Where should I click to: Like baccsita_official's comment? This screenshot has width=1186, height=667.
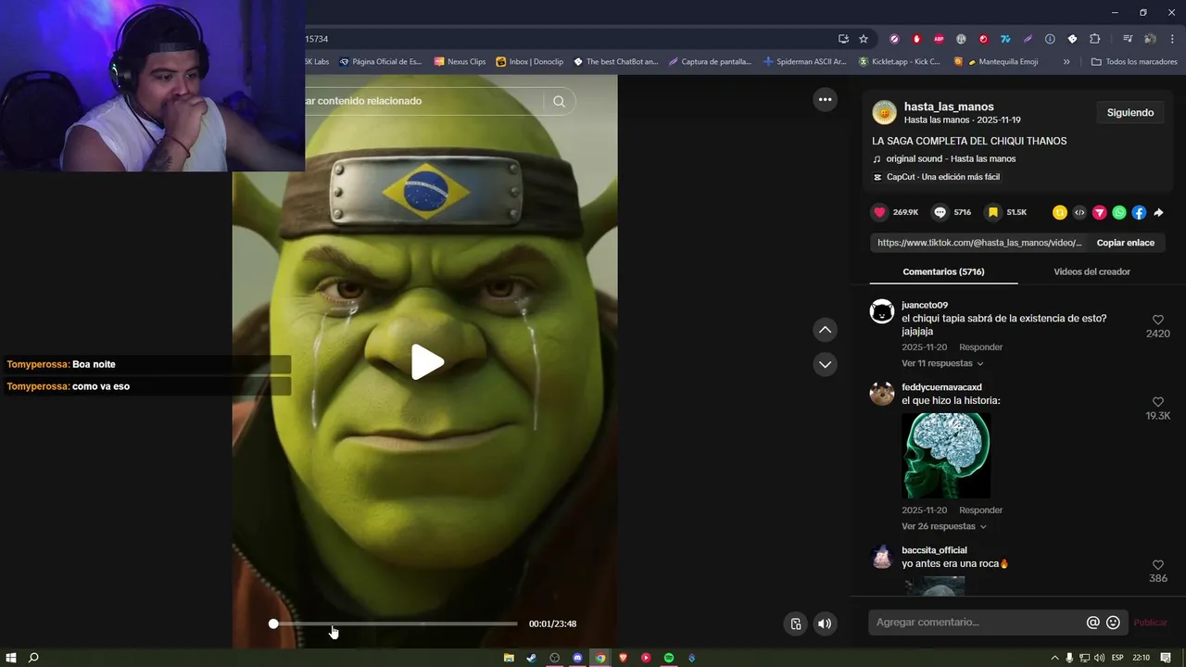pos(1158,565)
